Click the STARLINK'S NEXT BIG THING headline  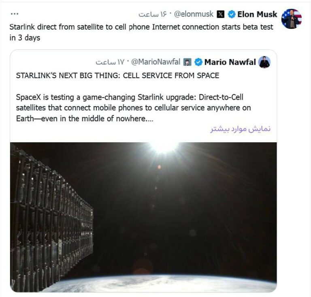(x=117, y=75)
